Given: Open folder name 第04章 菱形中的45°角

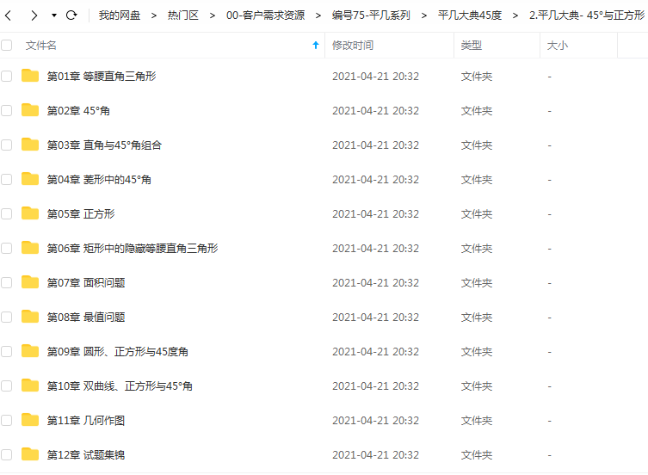Looking at the screenshot, I should [x=99, y=180].
